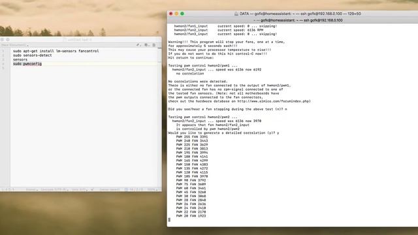Click the 'PWM 150 FAN 4383' row

tap(192, 164)
